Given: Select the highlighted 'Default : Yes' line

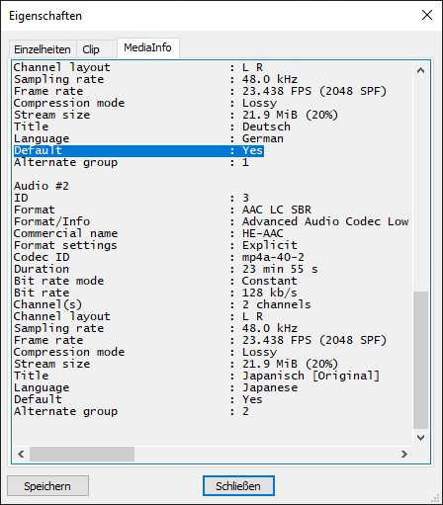Looking at the screenshot, I should (x=138, y=150).
